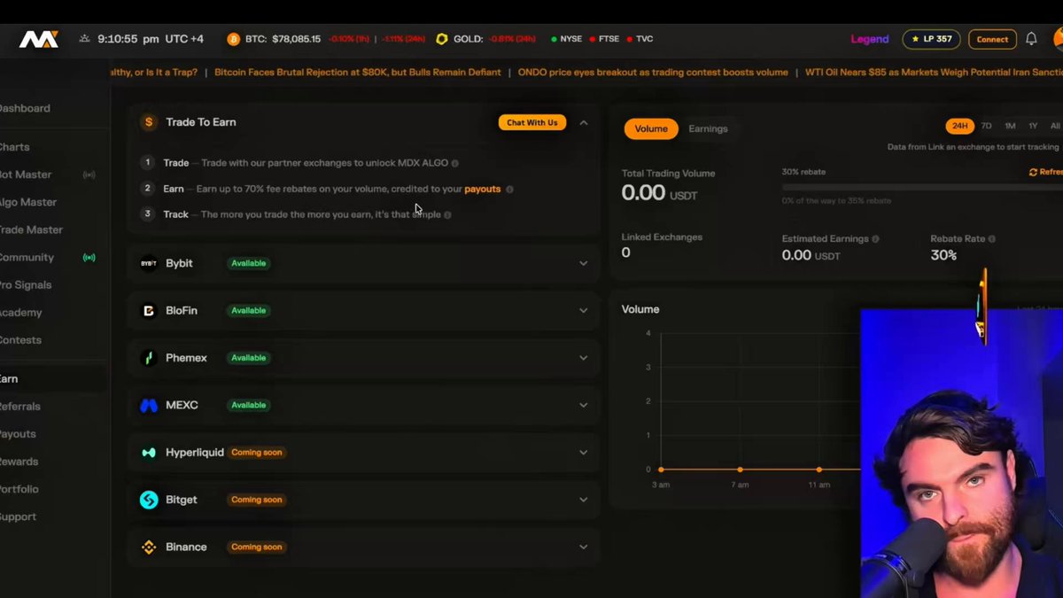Viewport: 1063px width, 598px height.
Task: Open Contests in the sidebar
Action: 21,340
